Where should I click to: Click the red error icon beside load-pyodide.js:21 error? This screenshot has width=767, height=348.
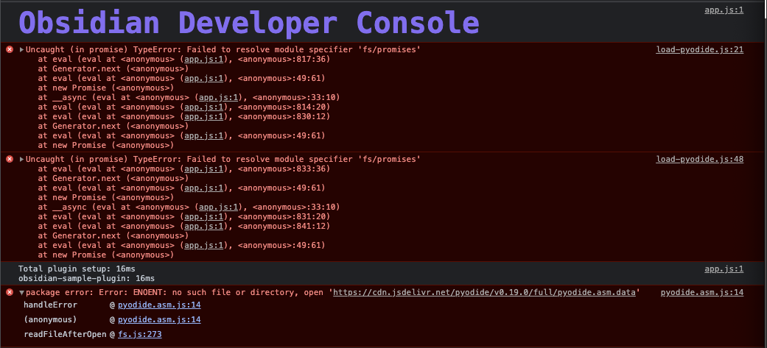coord(10,49)
